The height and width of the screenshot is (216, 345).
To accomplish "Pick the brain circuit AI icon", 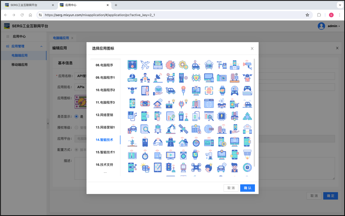I will [x=171, y=65].
